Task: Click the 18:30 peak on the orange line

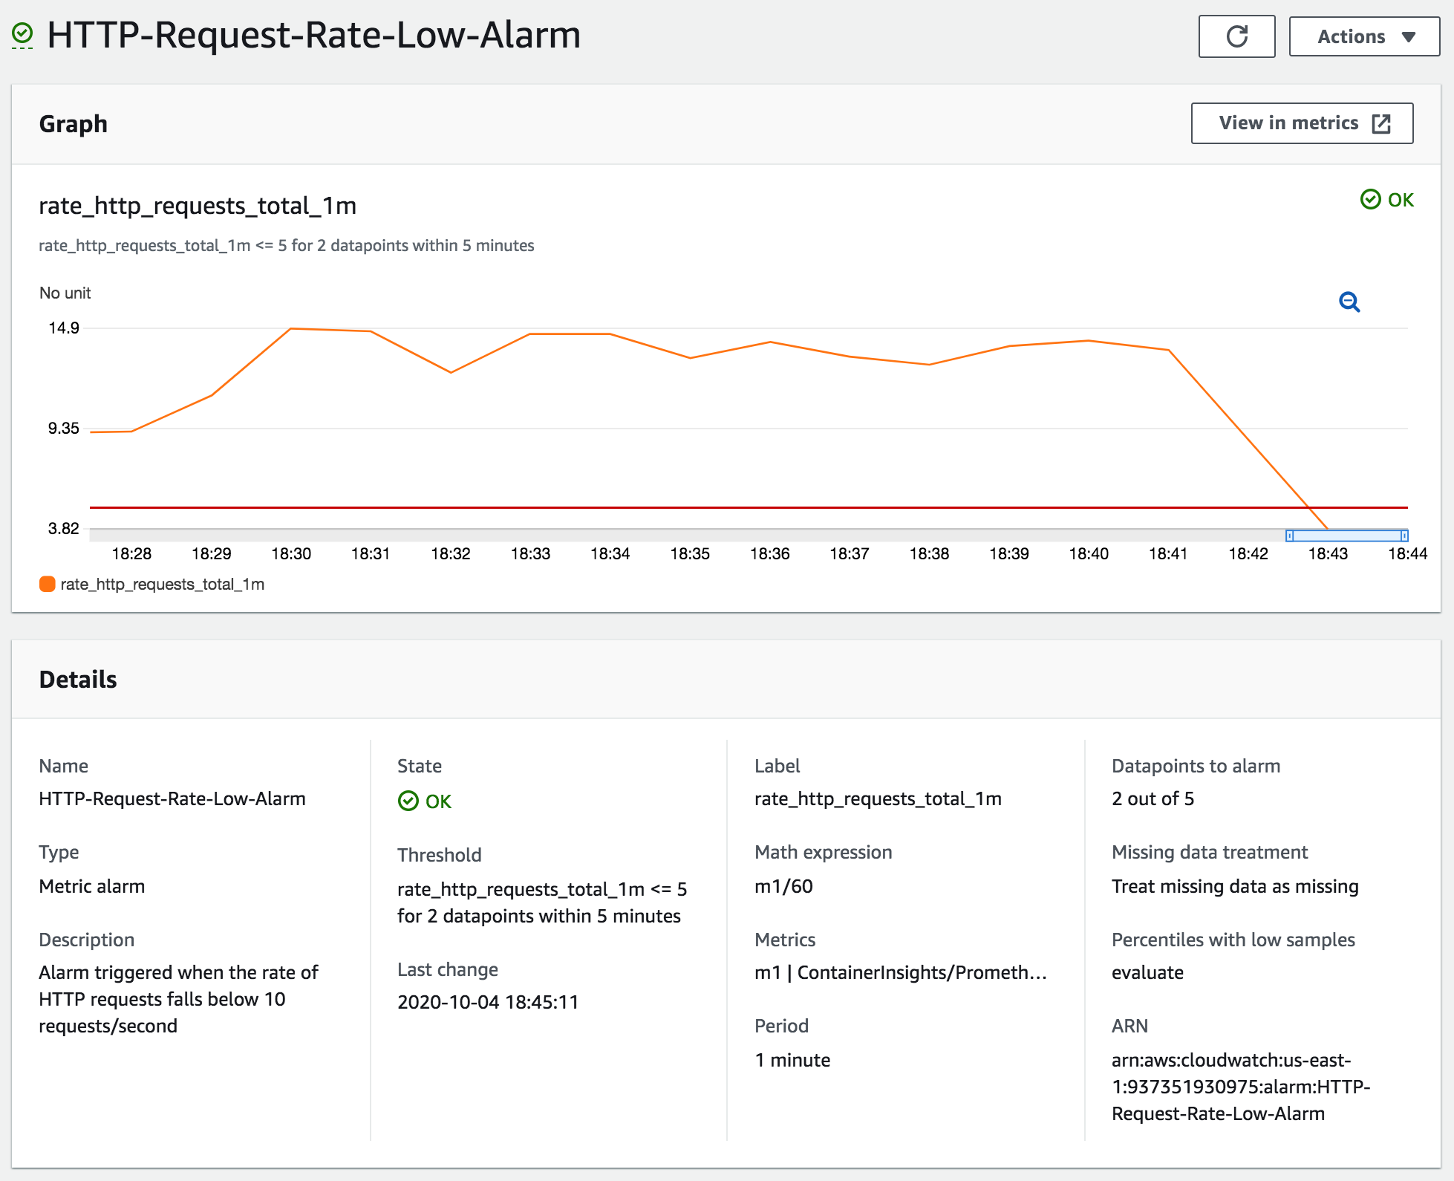Action: pos(291,328)
